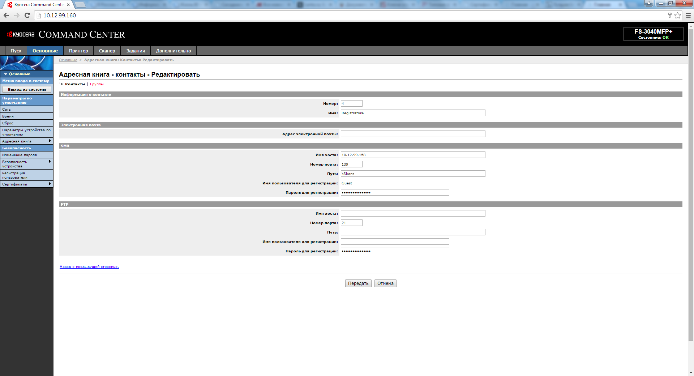
Task: Collapse the Основные sidebar section
Action: tap(27, 74)
